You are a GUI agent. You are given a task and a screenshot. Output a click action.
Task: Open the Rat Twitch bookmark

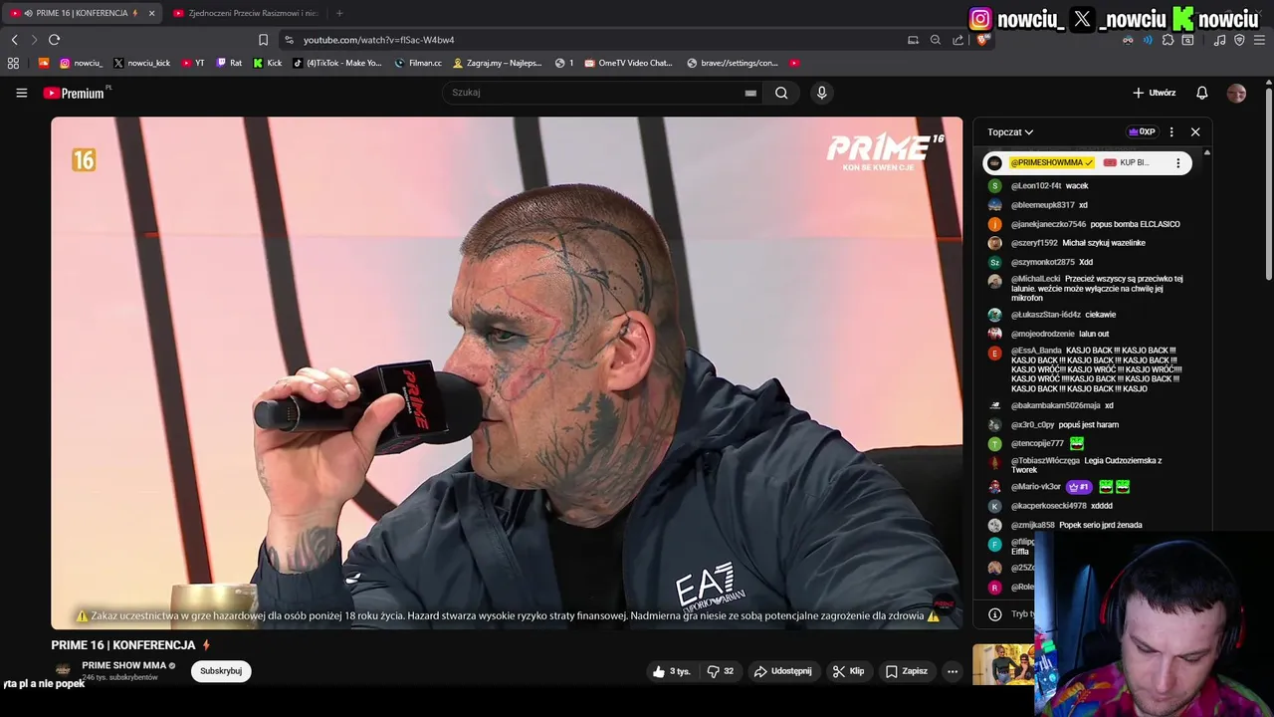pos(229,63)
